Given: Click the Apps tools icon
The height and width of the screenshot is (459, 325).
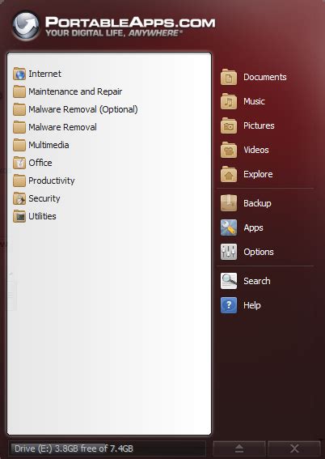Looking at the screenshot, I should click(x=229, y=227).
